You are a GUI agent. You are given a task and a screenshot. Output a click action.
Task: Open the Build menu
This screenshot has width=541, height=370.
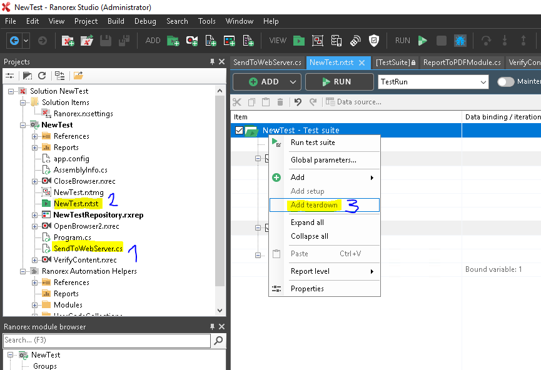tap(116, 21)
